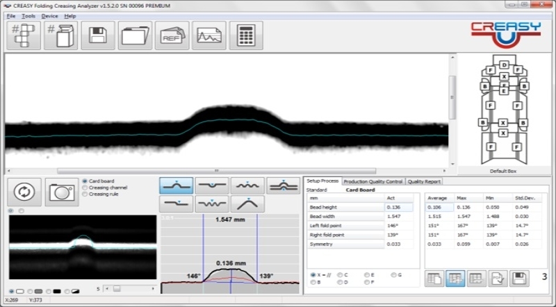Select the downward groove profile type icon

click(x=212, y=185)
